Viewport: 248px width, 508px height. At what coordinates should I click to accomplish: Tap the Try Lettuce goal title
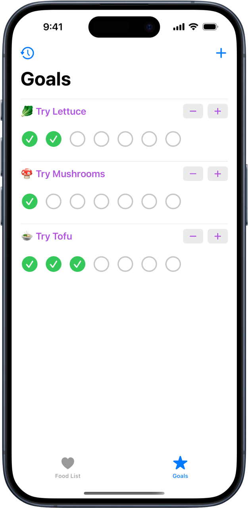coord(61,111)
